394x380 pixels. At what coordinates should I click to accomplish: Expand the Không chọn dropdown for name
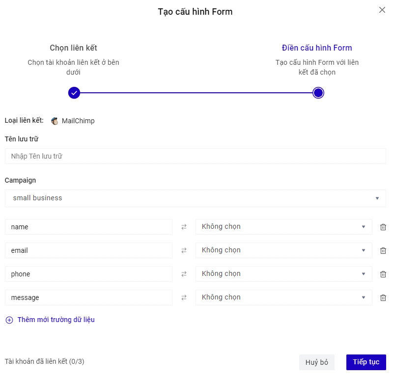click(283, 227)
